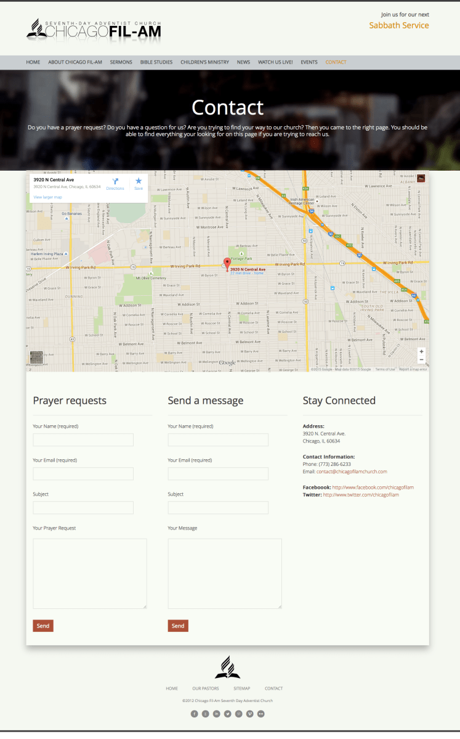Zoom in on the map
The height and width of the screenshot is (739, 460).
pos(421,351)
